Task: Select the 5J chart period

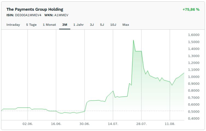Action: click(x=102, y=25)
